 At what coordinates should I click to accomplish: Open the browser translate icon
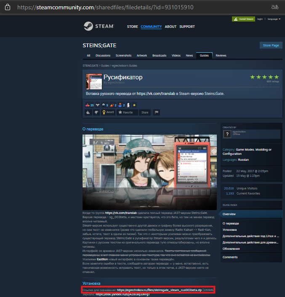coord(275,7)
